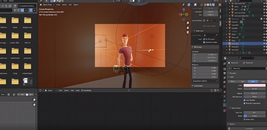Screen dimensions: 267x130
Task: Open the Quaternion (WXYZ) rotation mode dropdown
Action: [x=205, y=81]
